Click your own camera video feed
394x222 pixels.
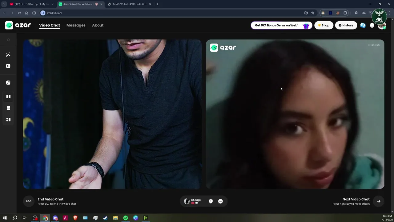[112, 114]
